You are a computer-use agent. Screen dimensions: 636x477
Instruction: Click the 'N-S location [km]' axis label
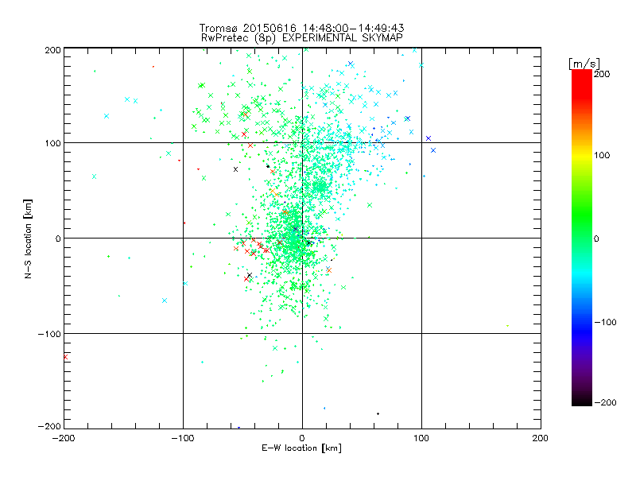(x=28, y=238)
